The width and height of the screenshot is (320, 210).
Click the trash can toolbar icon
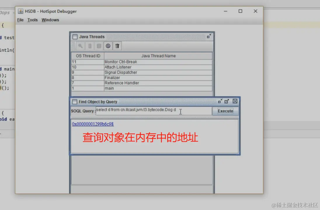tap(117, 46)
